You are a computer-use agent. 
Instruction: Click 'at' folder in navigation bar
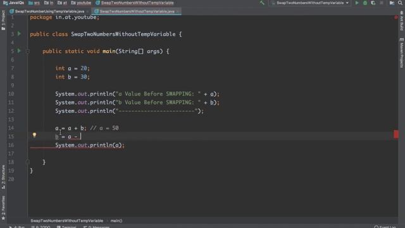62,3
